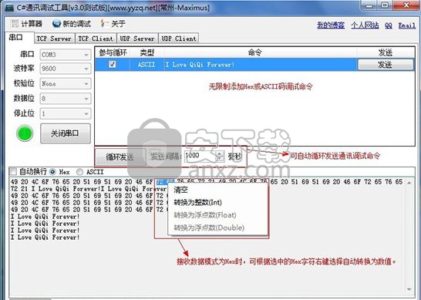421x300 pixels.
Task: Expand the 停止位 1 dropdown
Action: click(x=86, y=113)
